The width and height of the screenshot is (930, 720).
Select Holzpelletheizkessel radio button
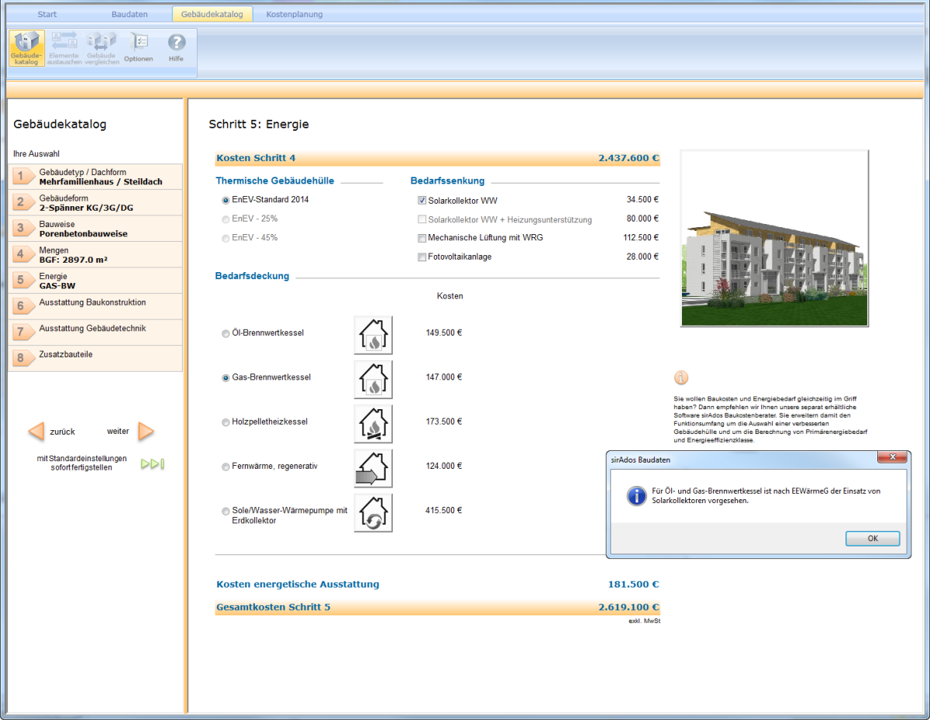coord(226,422)
